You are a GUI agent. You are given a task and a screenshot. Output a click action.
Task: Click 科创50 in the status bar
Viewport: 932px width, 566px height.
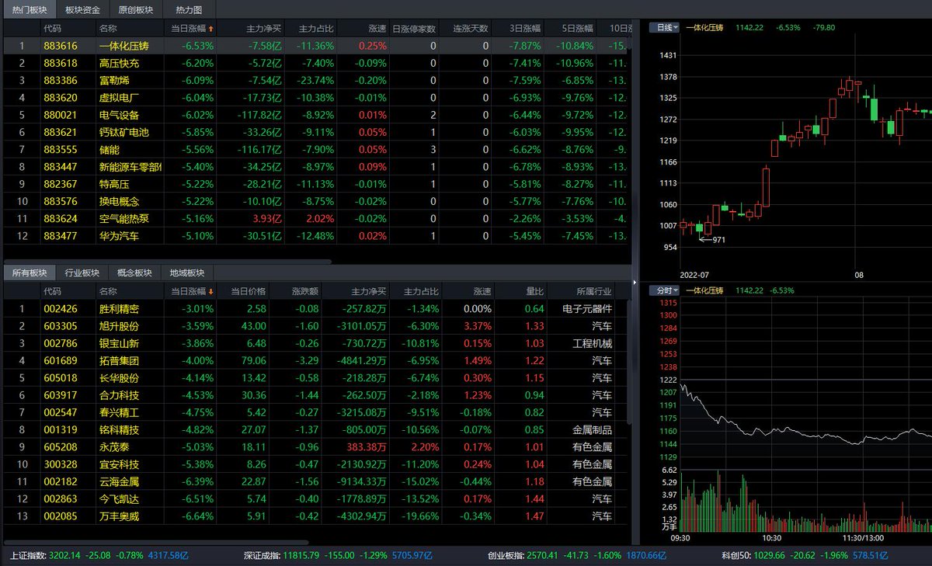(x=738, y=556)
